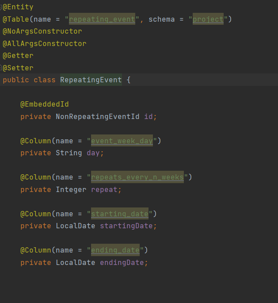
Task: Click the startingDate field name
Action: 126,226
